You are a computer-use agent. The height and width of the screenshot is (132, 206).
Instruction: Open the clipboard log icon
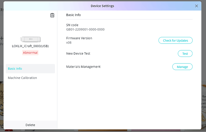(x=52, y=15)
